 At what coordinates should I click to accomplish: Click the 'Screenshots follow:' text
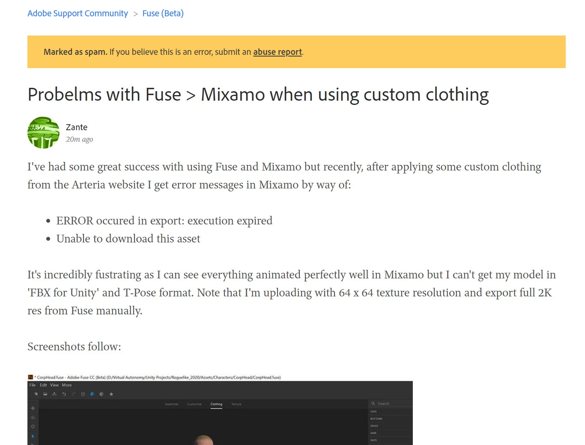[x=74, y=346]
